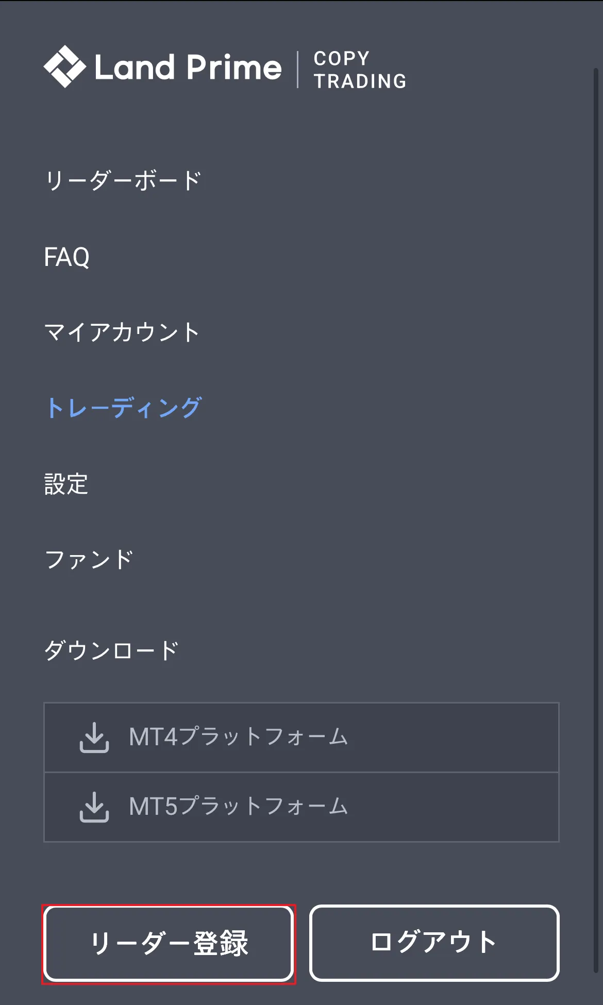
Task: Click the empty right side of the MT5 row
Action: (x=464, y=807)
